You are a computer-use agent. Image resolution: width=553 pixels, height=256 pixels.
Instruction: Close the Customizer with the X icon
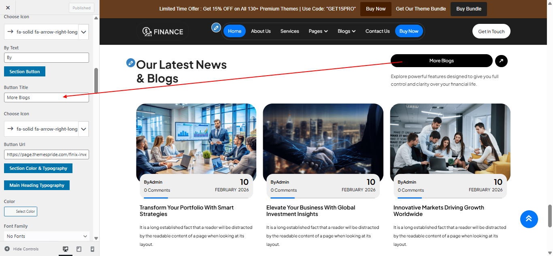pos(8,8)
